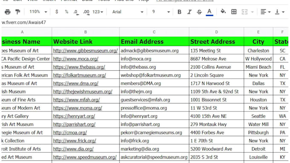The image size is (290, 163).
Task: Click the Print icon
Action: click(x=8, y=12)
